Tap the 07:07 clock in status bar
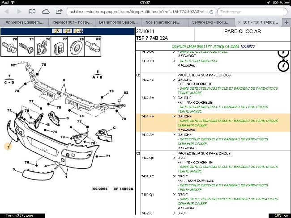Screen dimensions: 291x218 145,2
